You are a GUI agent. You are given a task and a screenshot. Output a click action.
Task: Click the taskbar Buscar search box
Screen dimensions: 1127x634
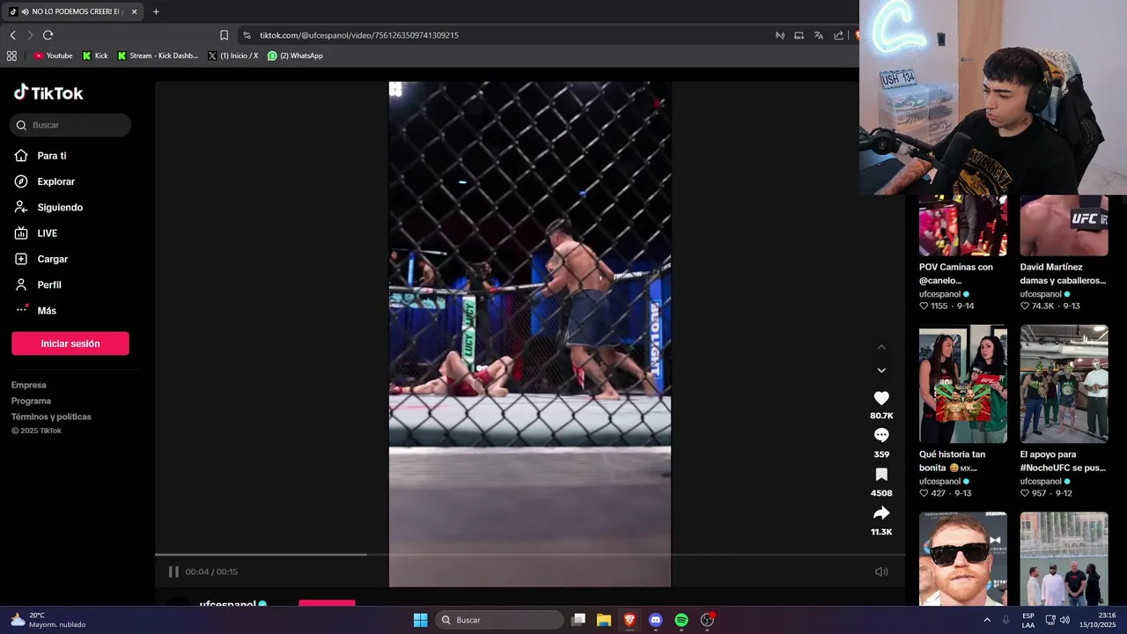click(x=500, y=620)
